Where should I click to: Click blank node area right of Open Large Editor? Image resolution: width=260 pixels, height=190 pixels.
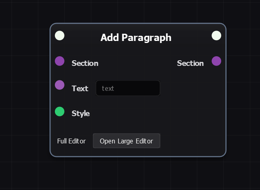click(192, 141)
